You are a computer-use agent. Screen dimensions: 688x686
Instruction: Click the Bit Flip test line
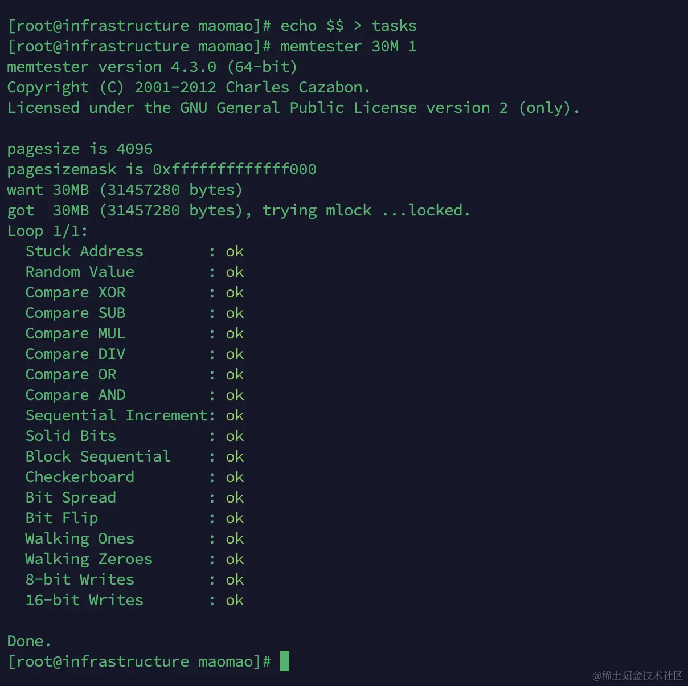click(134, 518)
